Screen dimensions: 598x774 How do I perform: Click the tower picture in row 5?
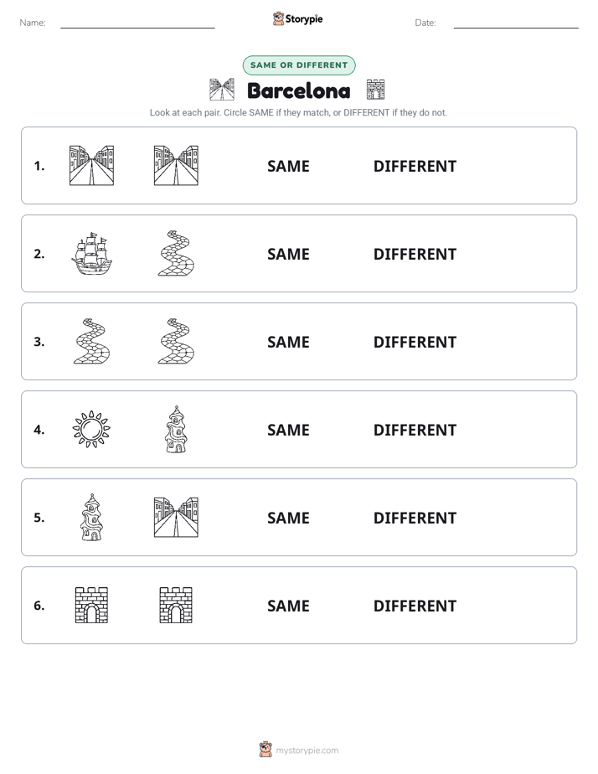tap(92, 518)
